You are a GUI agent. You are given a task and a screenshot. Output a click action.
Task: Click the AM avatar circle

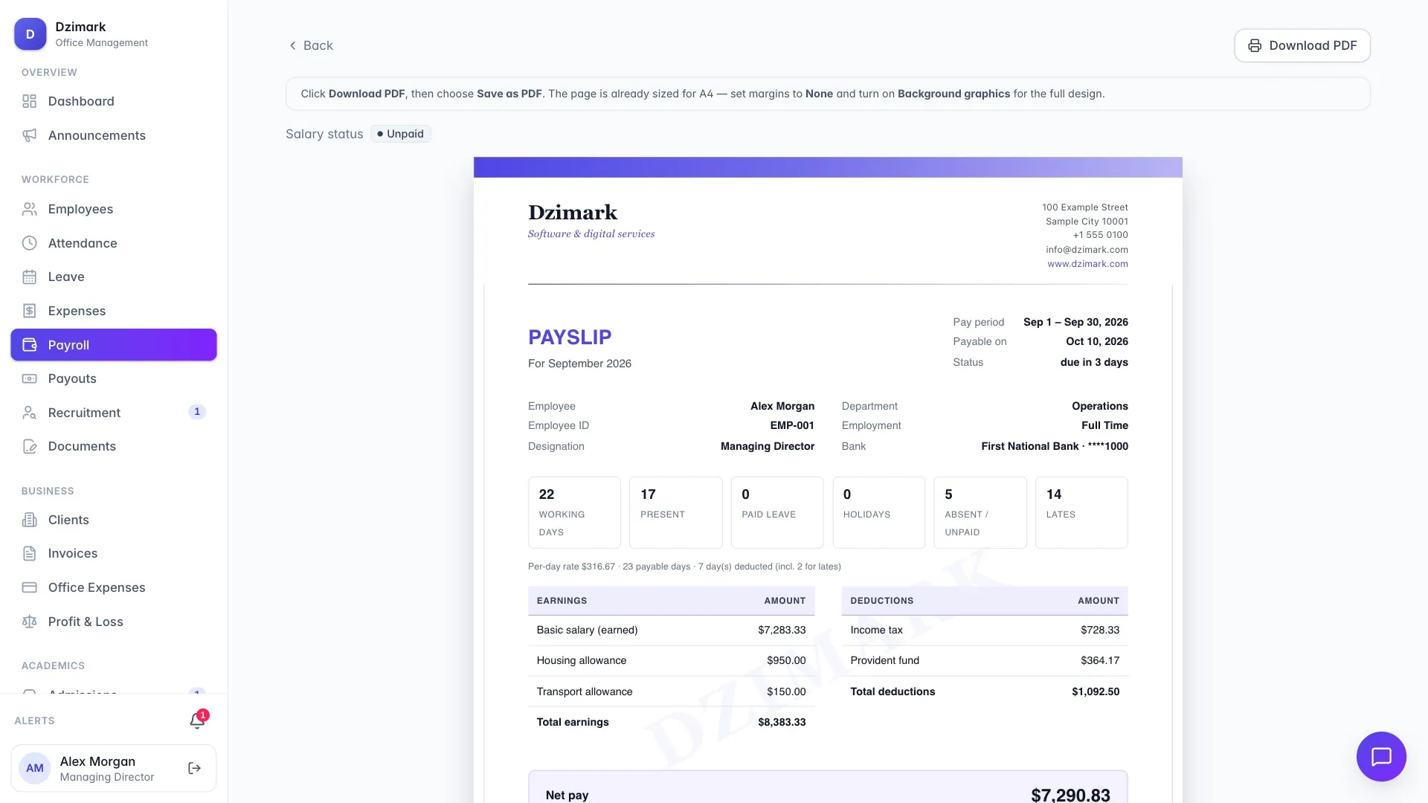[x=35, y=768]
